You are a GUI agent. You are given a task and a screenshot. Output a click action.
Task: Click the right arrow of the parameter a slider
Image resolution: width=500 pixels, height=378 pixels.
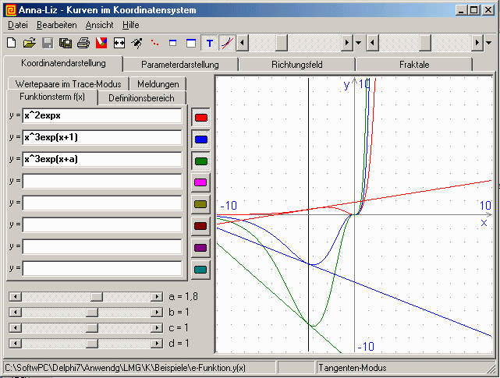tap(155, 296)
